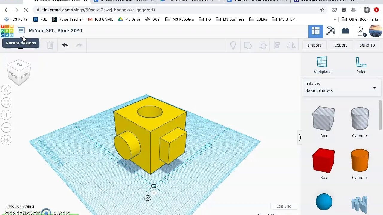Open the GCal bookmark
The width and height of the screenshot is (383, 215).
coord(153,19)
